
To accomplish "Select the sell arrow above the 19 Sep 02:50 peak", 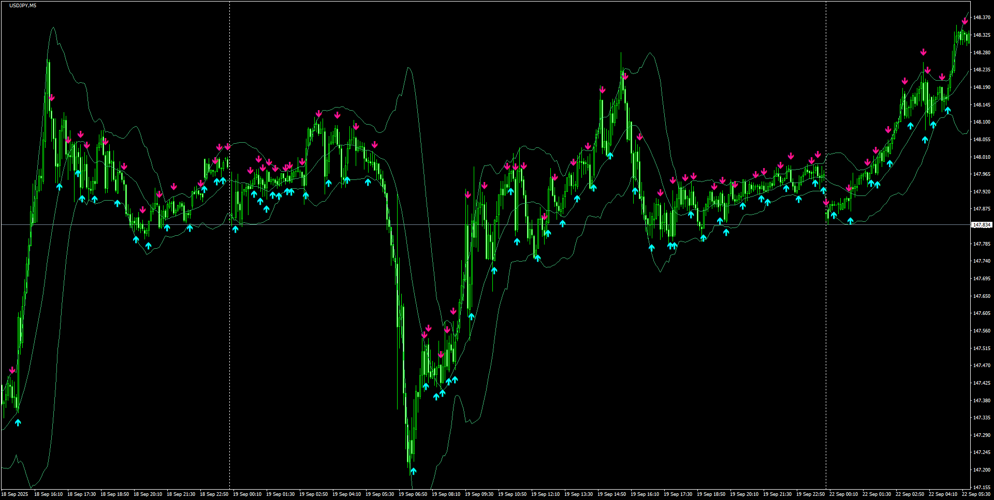I will pos(318,113).
